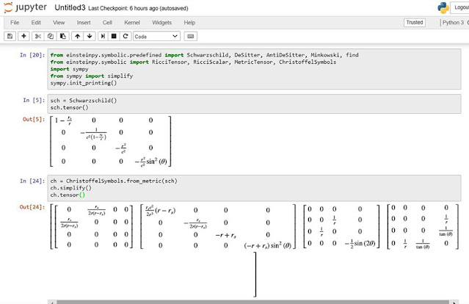Select the In [20] import code cell
The height and width of the screenshot is (304, 469).
(254, 69)
